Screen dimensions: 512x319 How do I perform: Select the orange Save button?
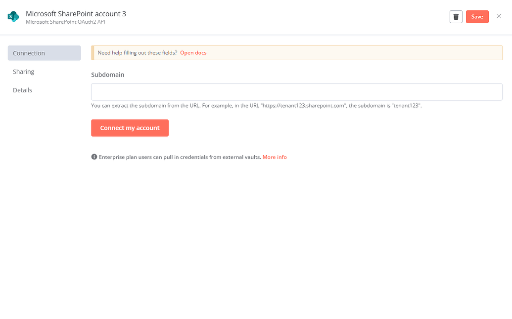[477, 16]
